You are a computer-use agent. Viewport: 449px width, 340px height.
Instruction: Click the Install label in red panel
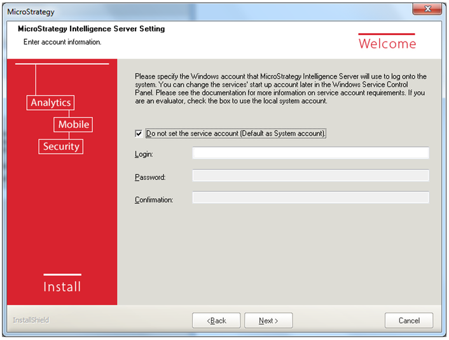[x=62, y=287]
